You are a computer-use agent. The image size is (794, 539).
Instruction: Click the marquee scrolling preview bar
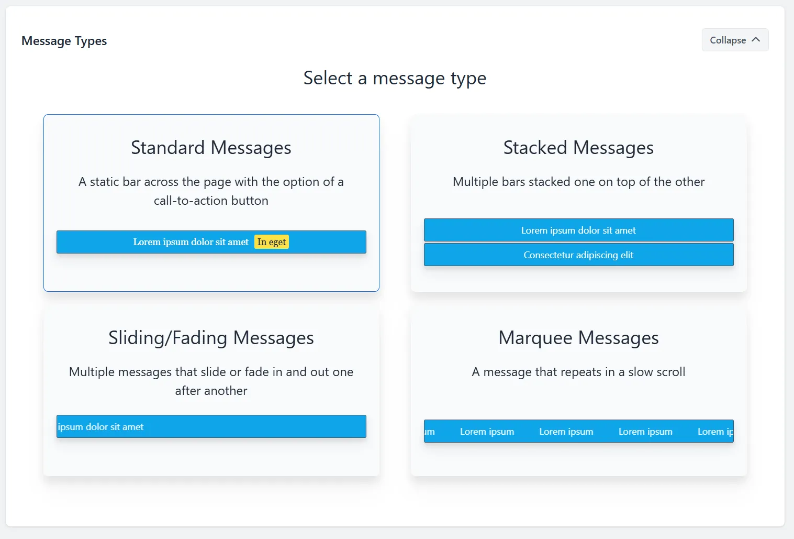[579, 431]
